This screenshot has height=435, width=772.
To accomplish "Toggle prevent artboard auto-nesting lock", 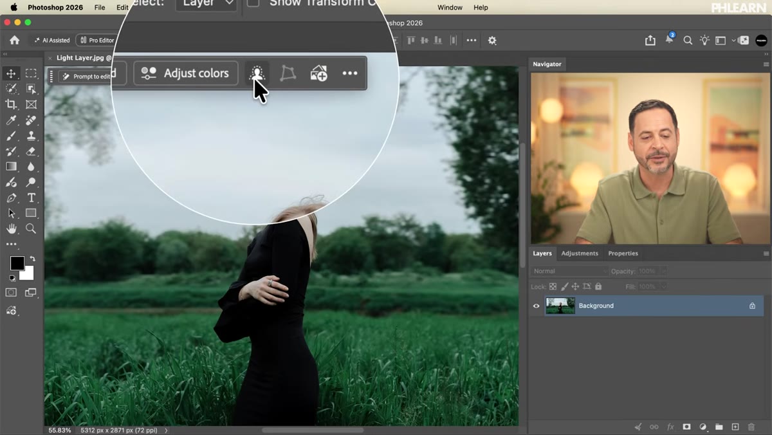I will coord(587,286).
